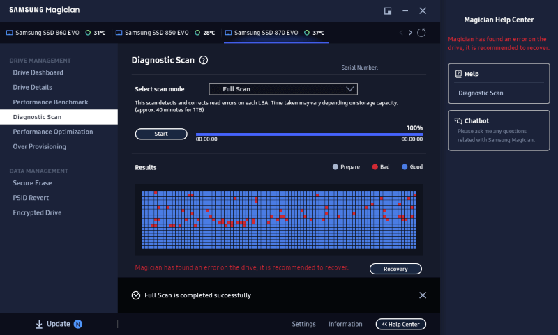Click the scan results block grid
558x335 pixels.
[x=279, y=219]
